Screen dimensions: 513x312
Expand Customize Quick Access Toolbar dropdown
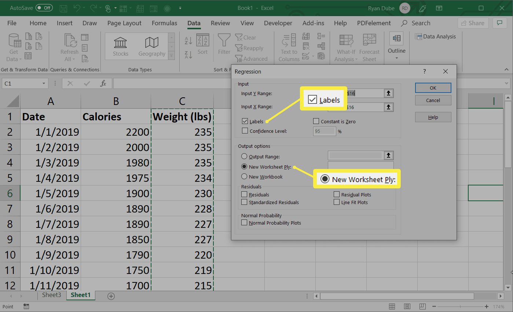point(180,8)
